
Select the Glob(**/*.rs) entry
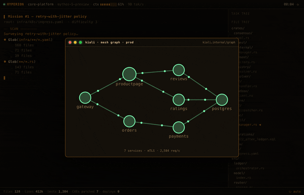[x=22, y=62]
